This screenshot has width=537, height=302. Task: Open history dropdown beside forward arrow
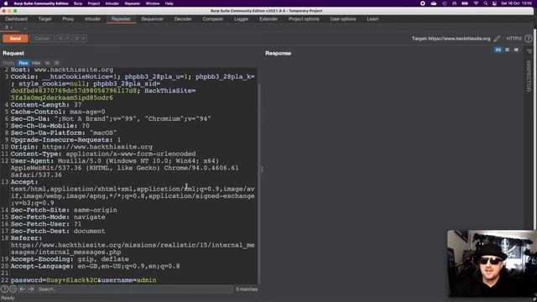[x=83, y=39]
